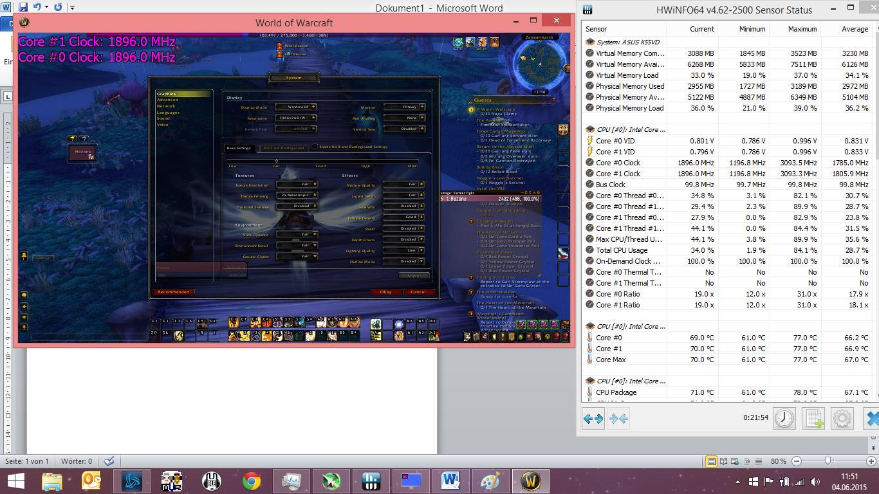Switch to the Raid and Battleground tab
Image resolution: width=879 pixels, height=494 pixels.
(x=284, y=148)
